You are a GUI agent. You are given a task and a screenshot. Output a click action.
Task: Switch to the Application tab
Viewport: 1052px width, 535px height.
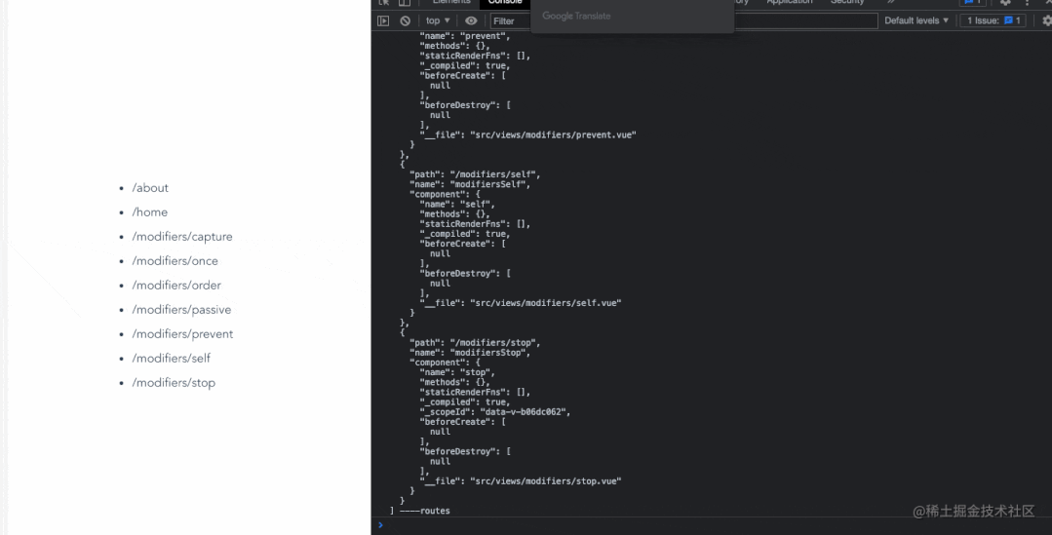click(789, 3)
